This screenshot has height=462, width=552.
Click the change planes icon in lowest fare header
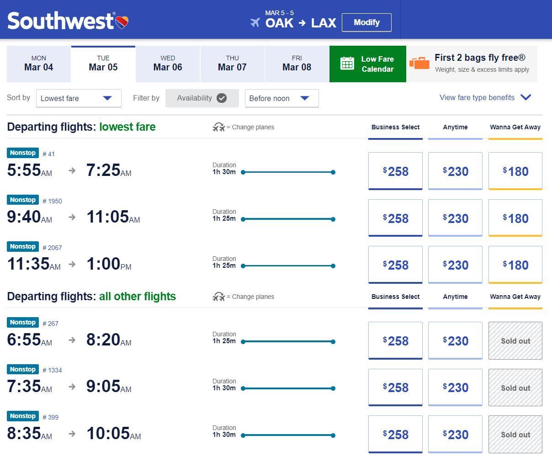click(219, 127)
